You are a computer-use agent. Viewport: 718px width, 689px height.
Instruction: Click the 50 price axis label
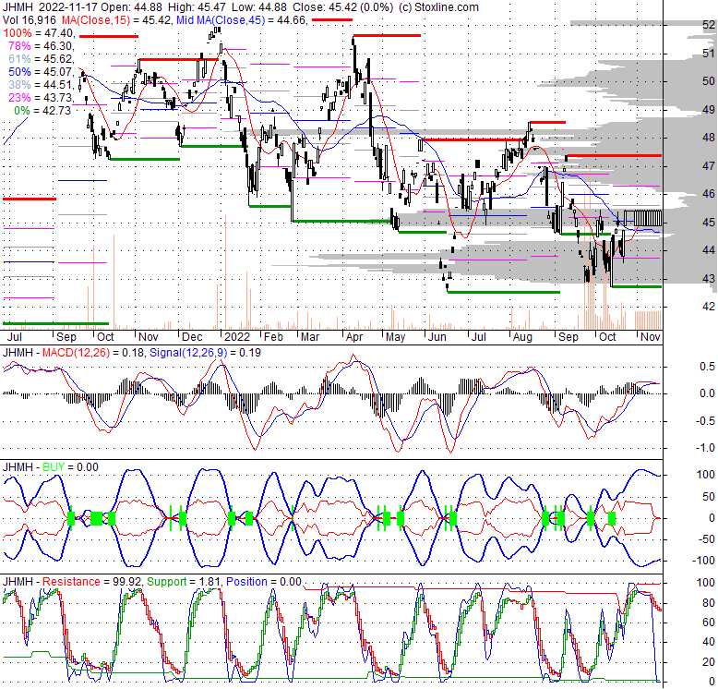[x=709, y=81]
